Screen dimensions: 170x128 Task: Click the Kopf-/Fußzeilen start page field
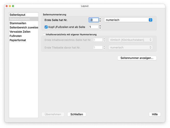tap(93, 27)
